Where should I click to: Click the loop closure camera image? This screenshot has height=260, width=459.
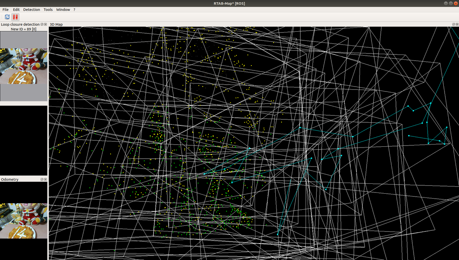[24, 66]
